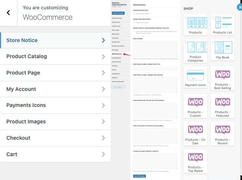The height and width of the screenshot is (180, 242).
Task: Open Integrations in Advanced Options
Action: point(121,74)
